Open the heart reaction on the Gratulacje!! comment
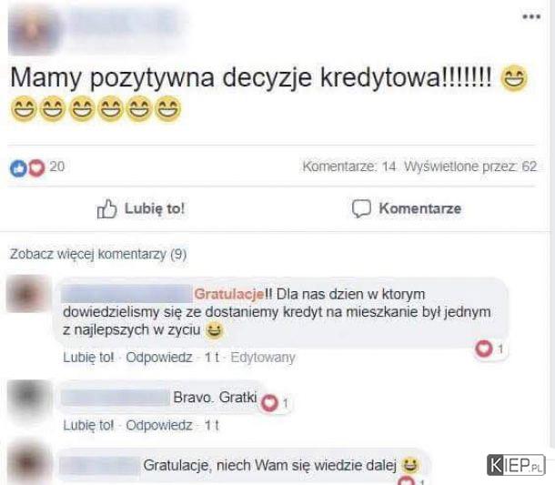The height and width of the screenshot is (485, 555). [x=483, y=349]
